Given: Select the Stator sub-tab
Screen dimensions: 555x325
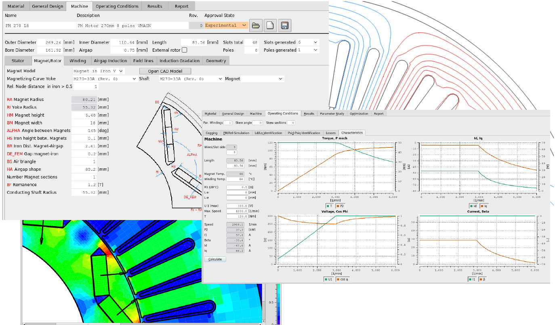Looking at the screenshot, I should point(17,61).
